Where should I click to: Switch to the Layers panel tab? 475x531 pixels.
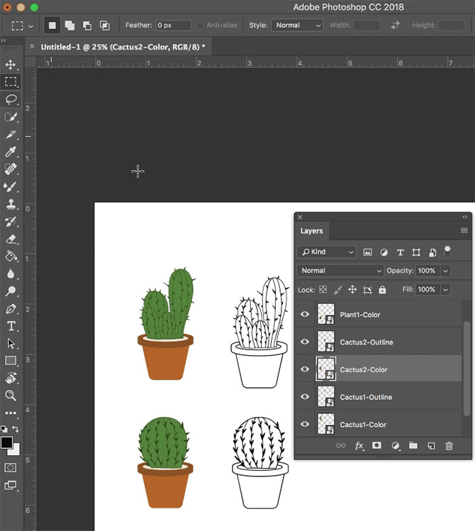pyautogui.click(x=311, y=231)
